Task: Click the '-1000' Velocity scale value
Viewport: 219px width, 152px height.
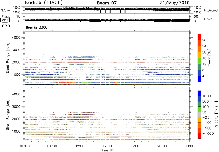Action: pos(208,133)
